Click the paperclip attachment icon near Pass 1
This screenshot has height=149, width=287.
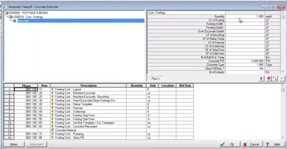pyautogui.click(x=261, y=78)
